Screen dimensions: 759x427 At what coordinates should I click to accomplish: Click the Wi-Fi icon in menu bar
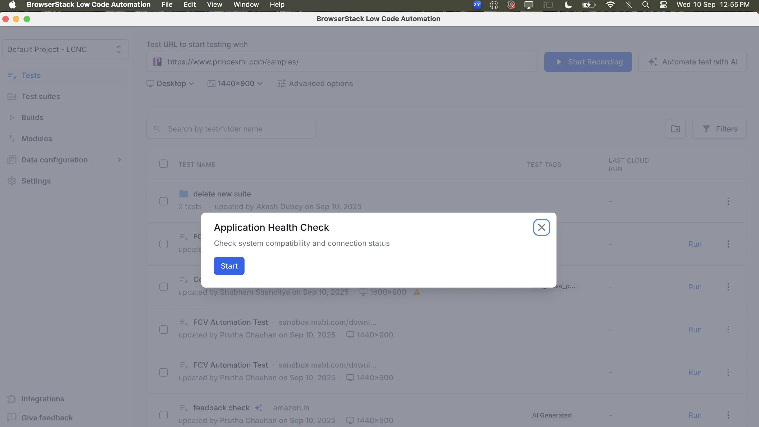(610, 5)
